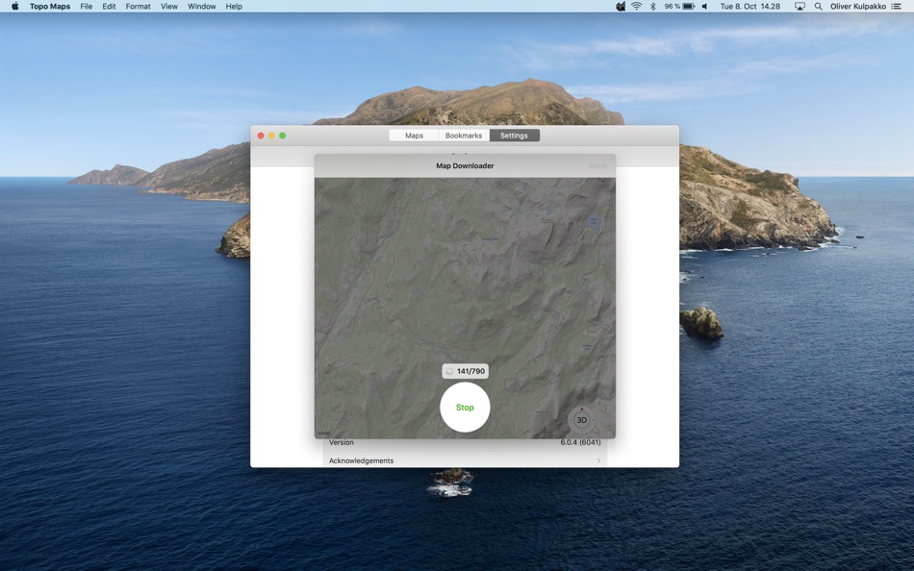Click the Map Downloader title
914x571 pixels.
[x=465, y=165]
